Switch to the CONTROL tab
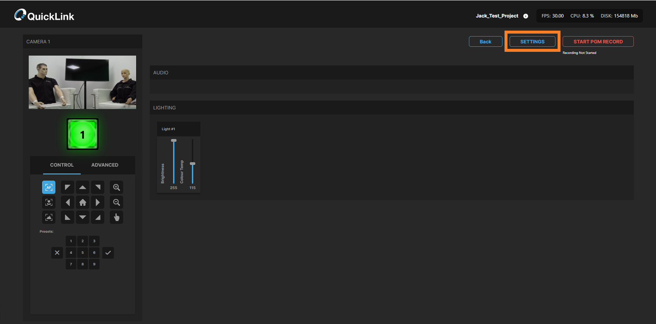The image size is (656, 324). [x=62, y=165]
